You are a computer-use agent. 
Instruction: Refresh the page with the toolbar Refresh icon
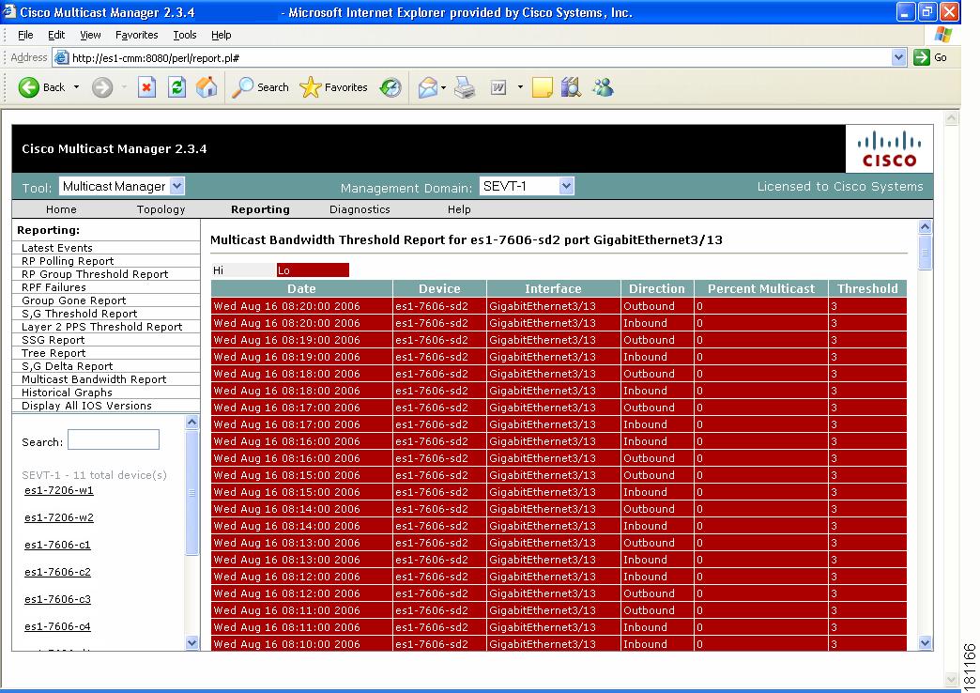pos(176,87)
